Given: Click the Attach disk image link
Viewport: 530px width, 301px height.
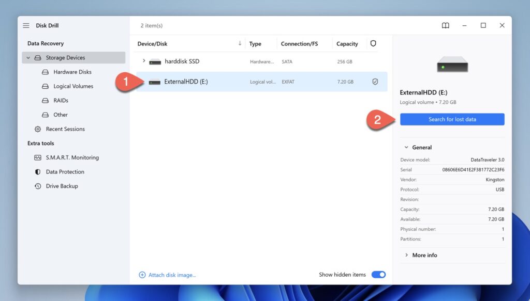Looking at the screenshot, I should tap(167, 275).
